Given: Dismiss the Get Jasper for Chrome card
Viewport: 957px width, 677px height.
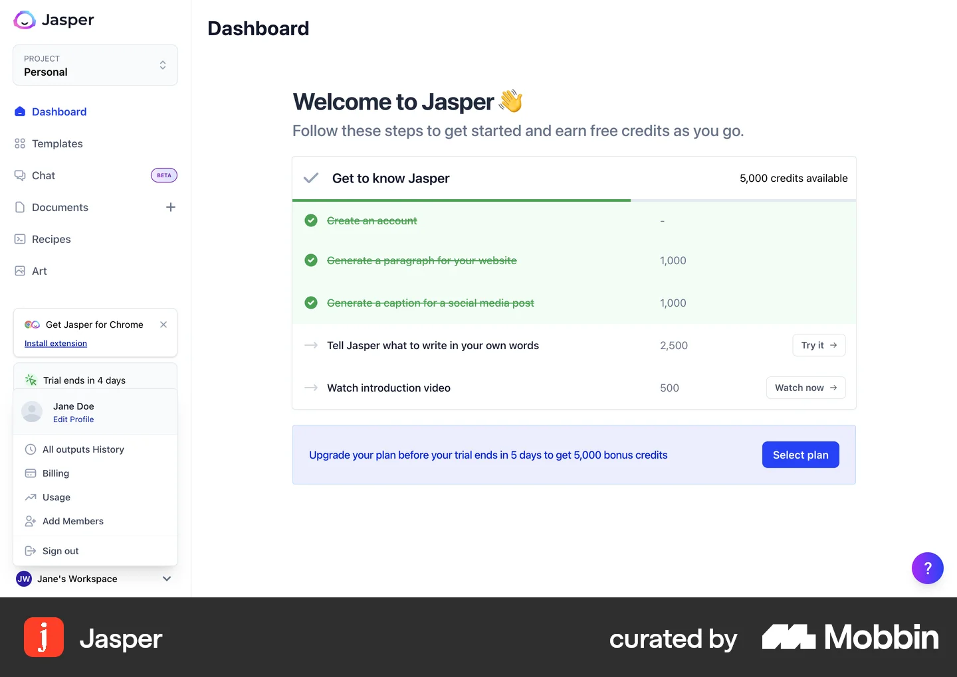Looking at the screenshot, I should [163, 325].
